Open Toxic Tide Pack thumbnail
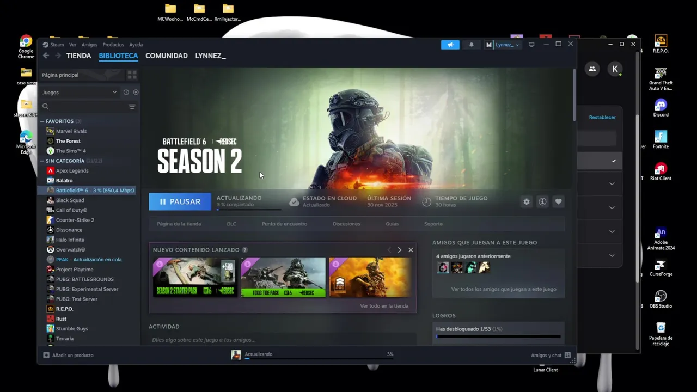 (283, 277)
